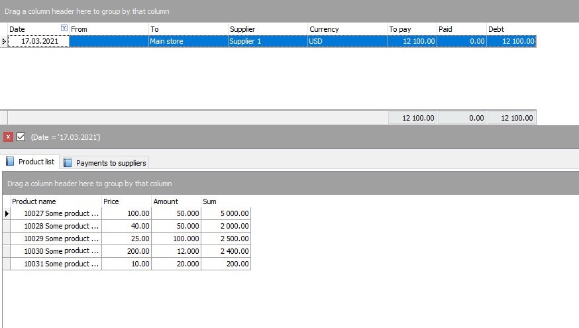Click the Sum column header
579x328 pixels.
tap(226, 201)
